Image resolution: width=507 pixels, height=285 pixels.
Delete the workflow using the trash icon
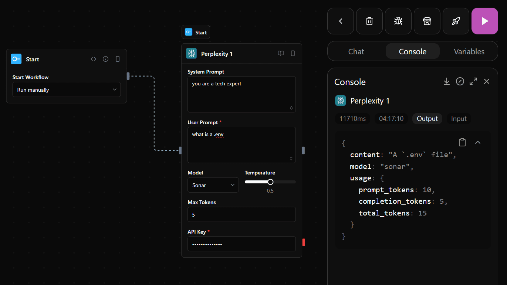pyautogui.click(x=369, y=21)
